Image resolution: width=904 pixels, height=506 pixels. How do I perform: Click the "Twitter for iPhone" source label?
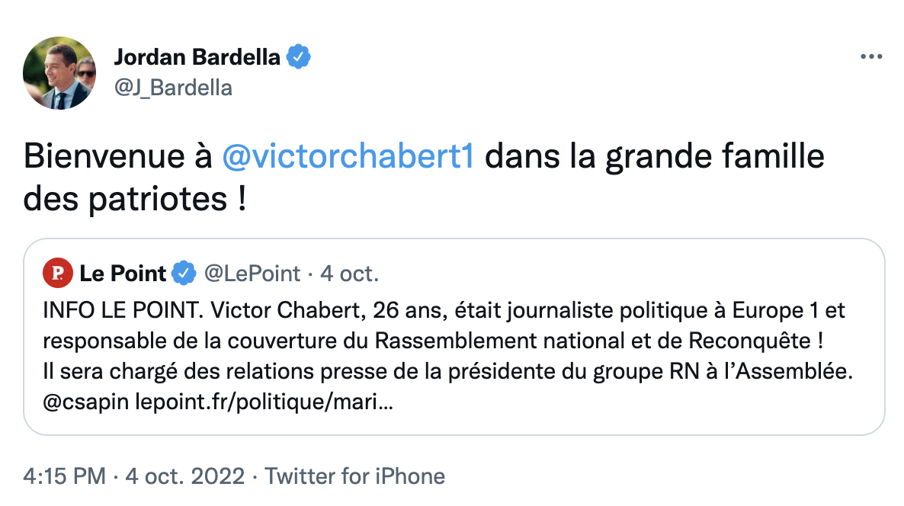point(354,477)
